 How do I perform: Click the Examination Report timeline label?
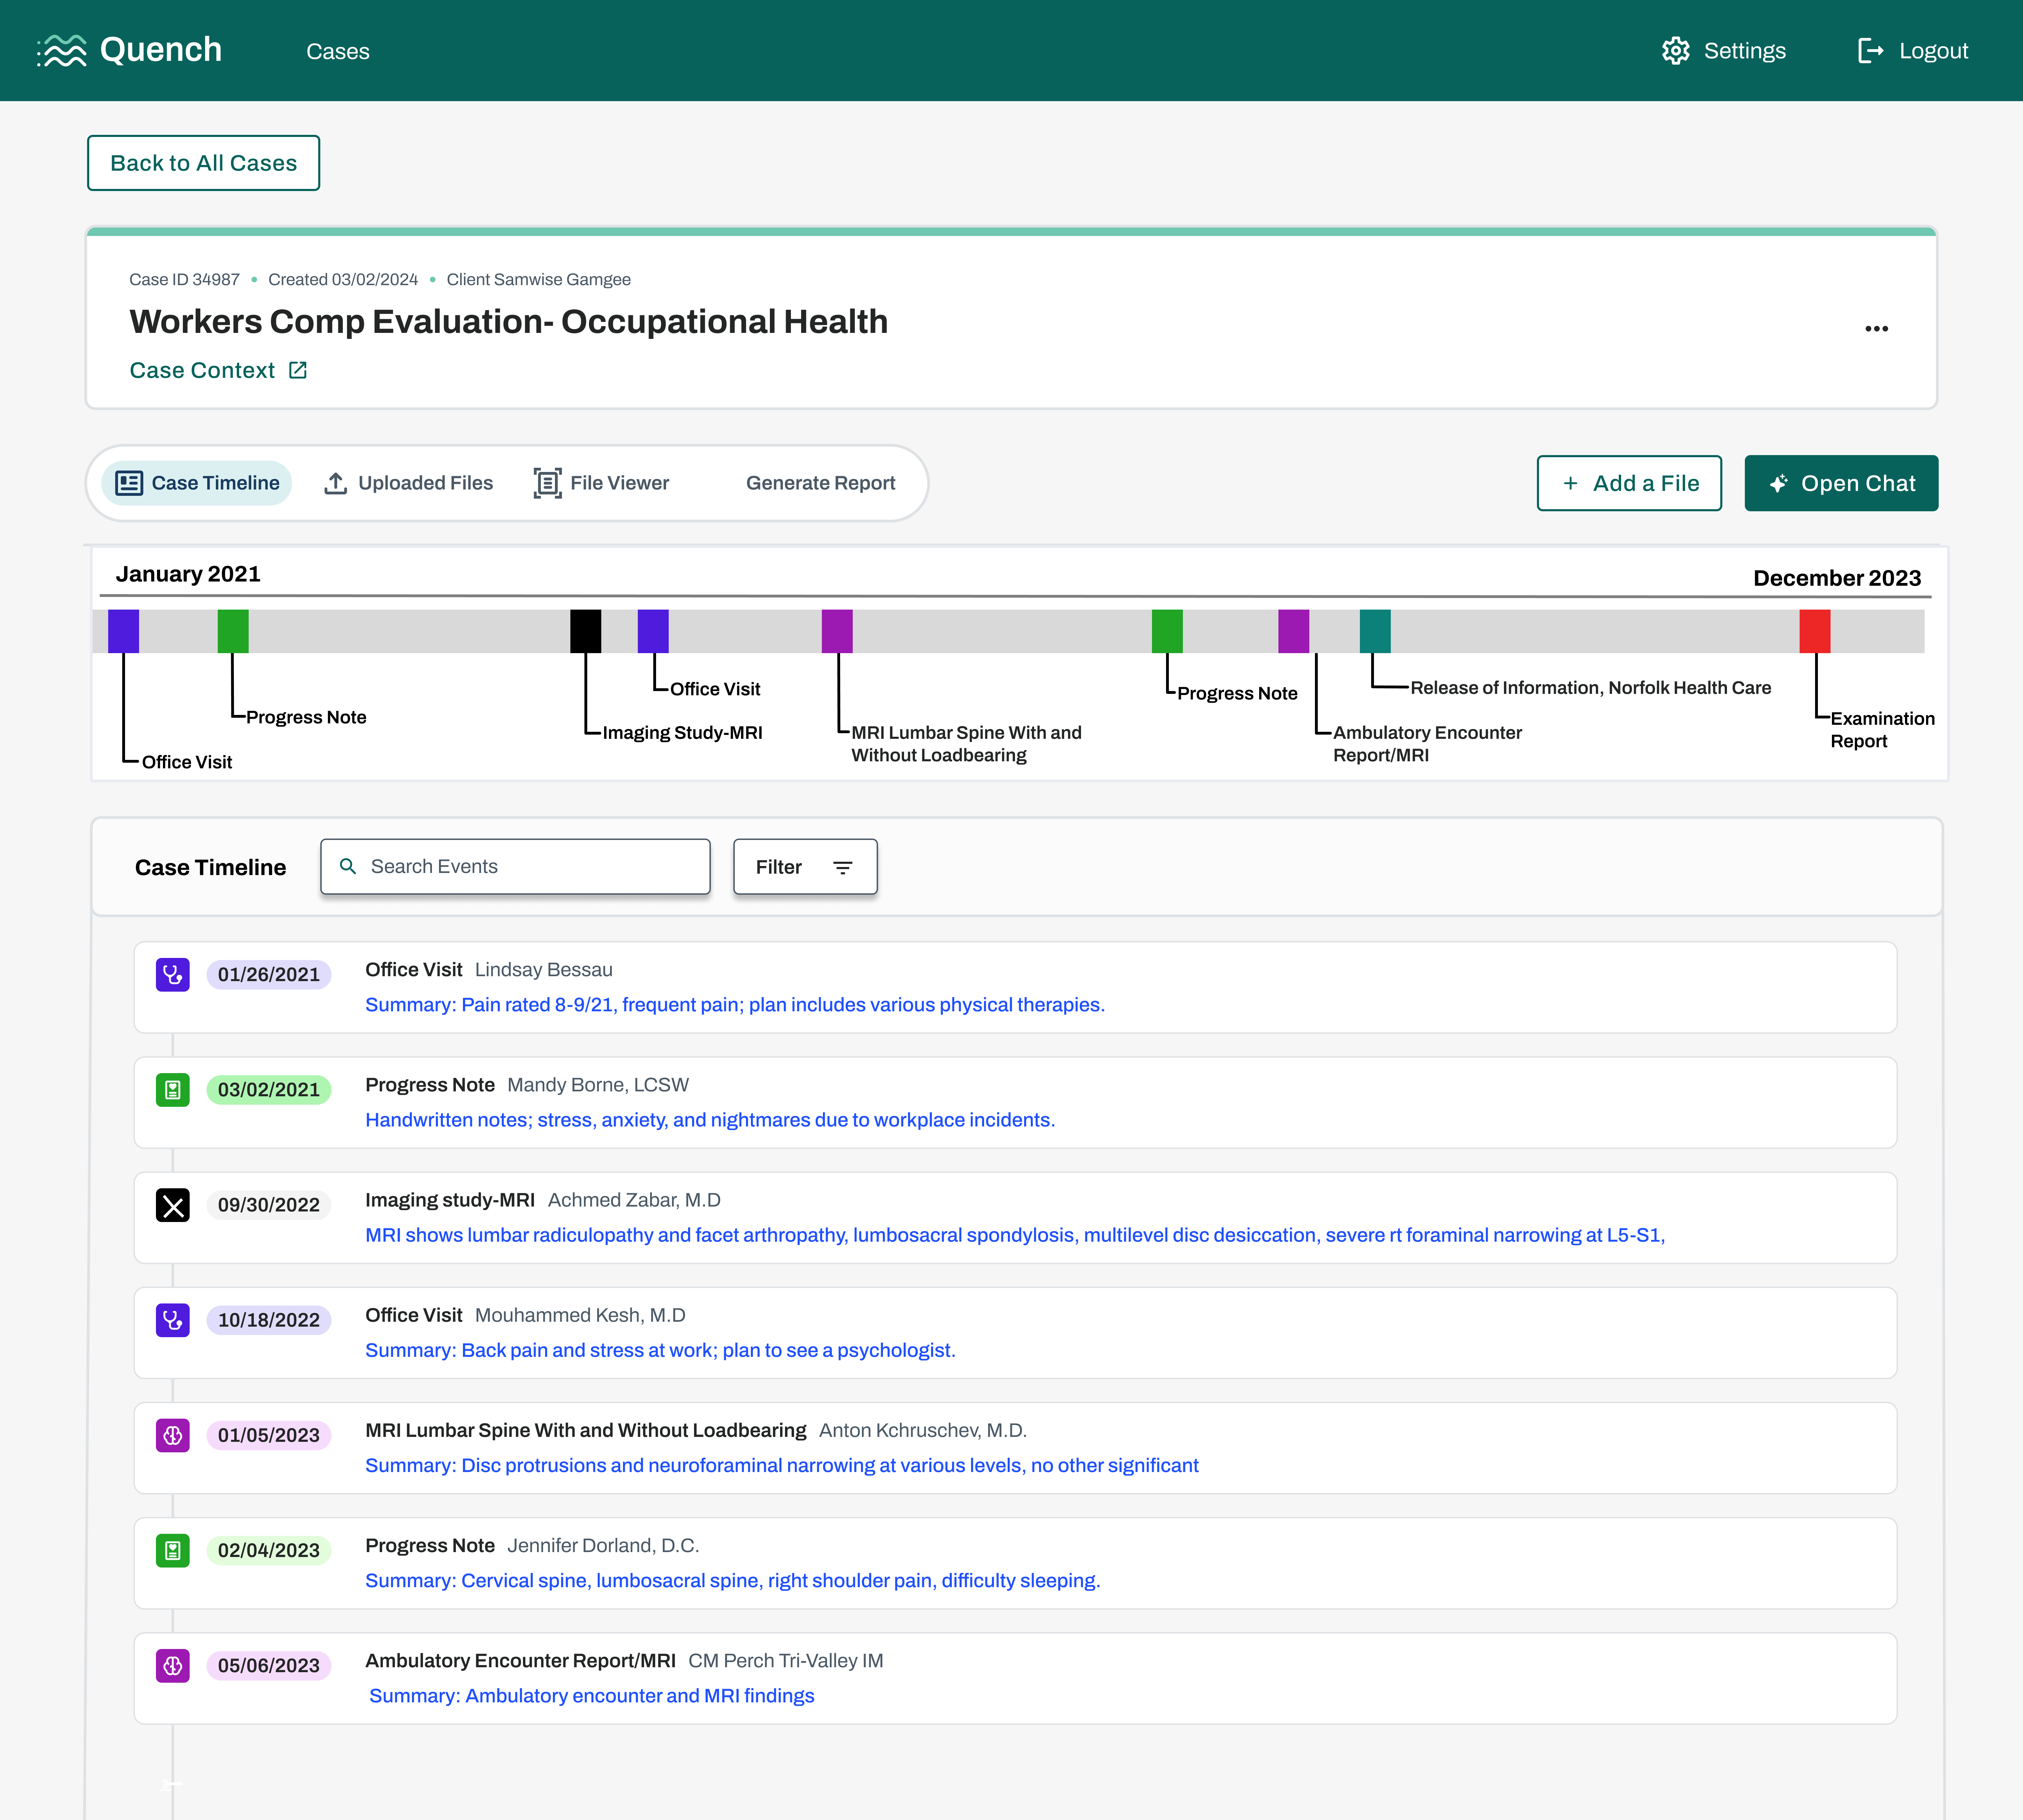pyautogui.click(x=1882, y=730)
